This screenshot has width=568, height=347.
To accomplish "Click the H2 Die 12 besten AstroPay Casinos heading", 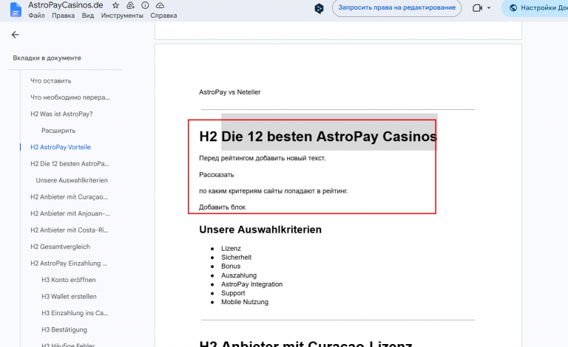I will (x=318, y=137).
